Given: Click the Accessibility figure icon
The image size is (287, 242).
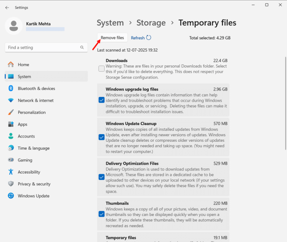Looking at the screenshot, I should click(x=11, y=172).
